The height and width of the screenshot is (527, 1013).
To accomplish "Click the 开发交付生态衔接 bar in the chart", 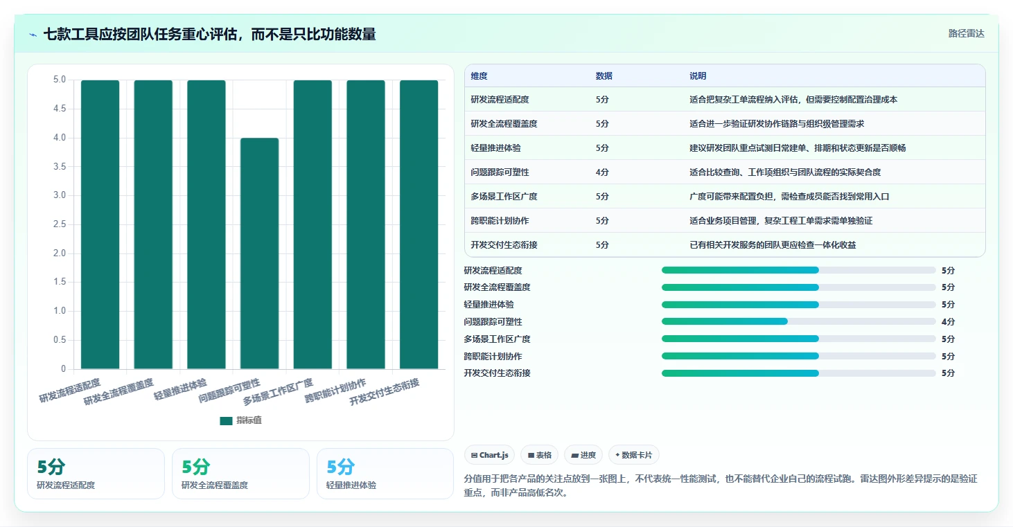I will pos(419,224).
